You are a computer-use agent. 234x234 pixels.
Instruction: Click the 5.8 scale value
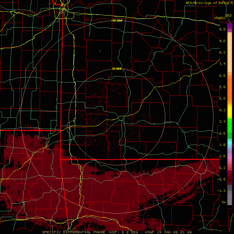[x=222, y=87]
